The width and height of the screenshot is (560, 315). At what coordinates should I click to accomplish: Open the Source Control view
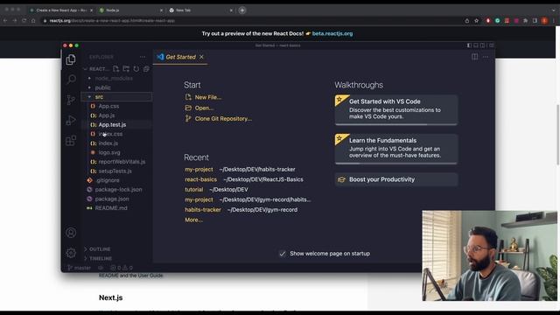coord(71,100)
